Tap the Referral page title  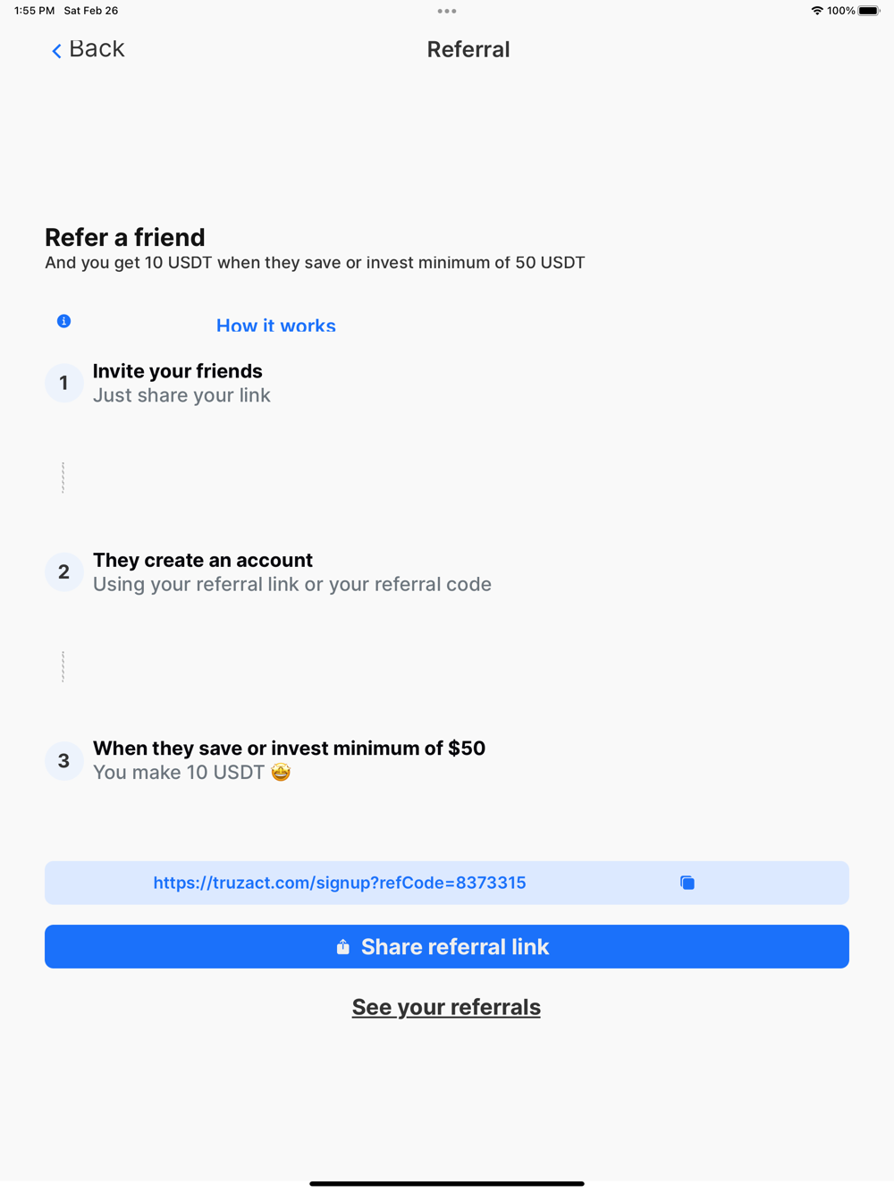point(468,49)
